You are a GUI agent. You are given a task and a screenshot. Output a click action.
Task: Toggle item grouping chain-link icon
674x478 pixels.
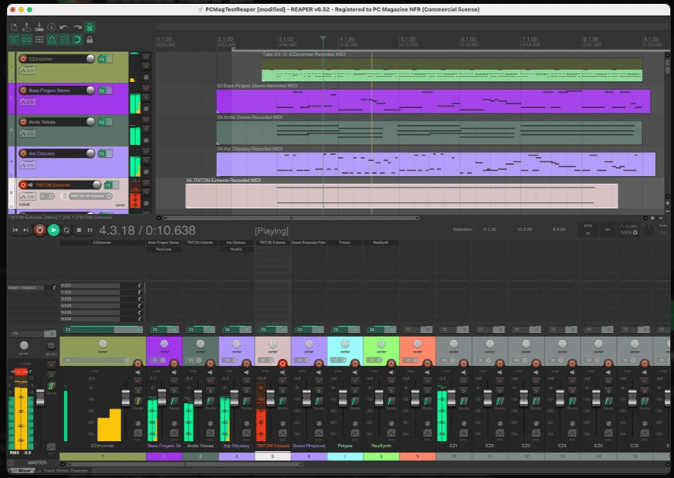tap(27, 40)
